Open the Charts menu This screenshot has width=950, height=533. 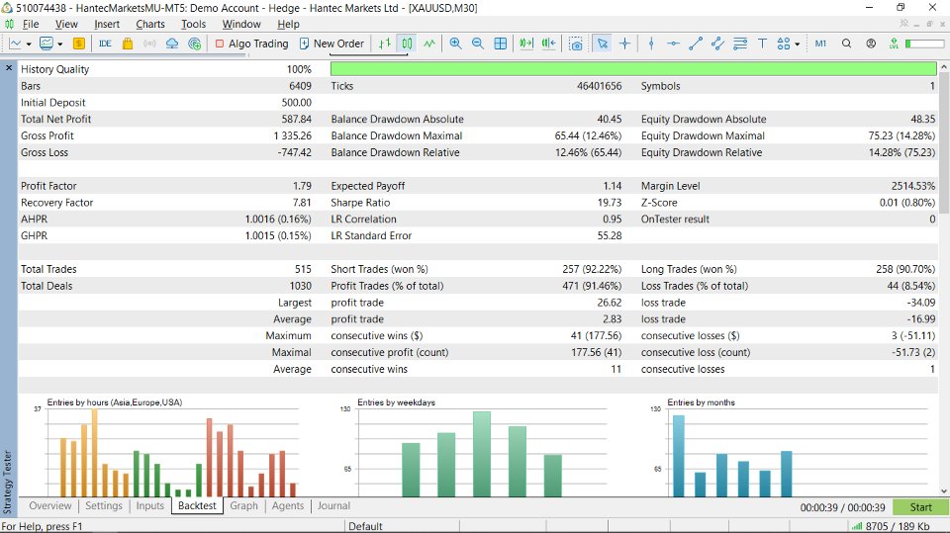click(x=150, y=24)
